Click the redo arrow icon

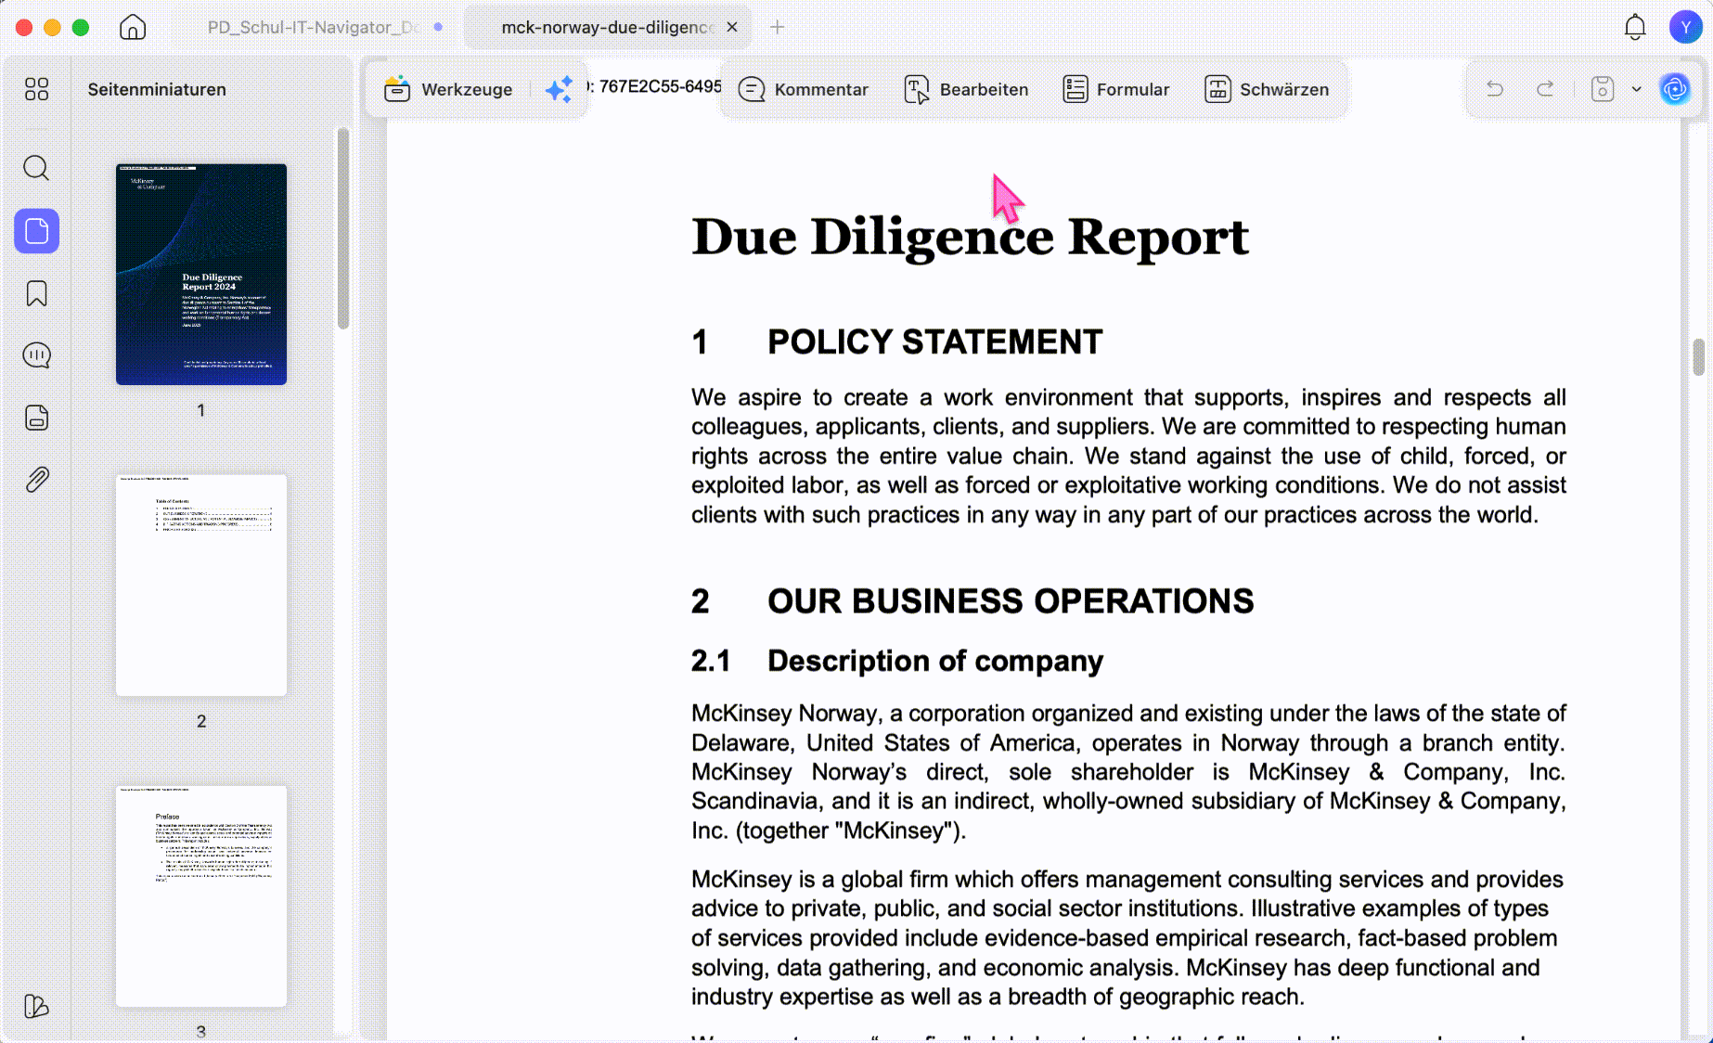coord(1545,89)
